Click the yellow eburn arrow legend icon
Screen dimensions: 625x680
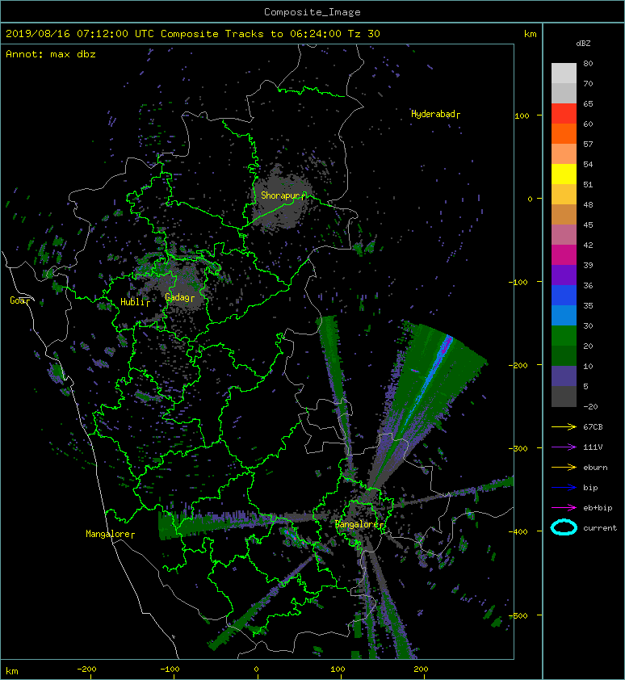click(564, 467)
